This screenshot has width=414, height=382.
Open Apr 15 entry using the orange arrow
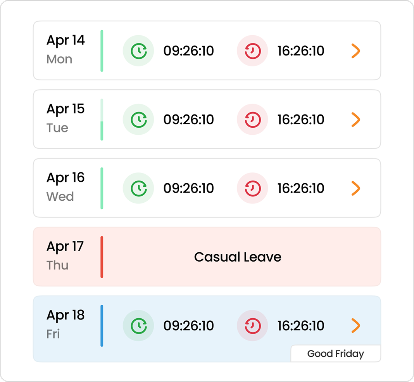pyautogui.click(x=355, y=120)
